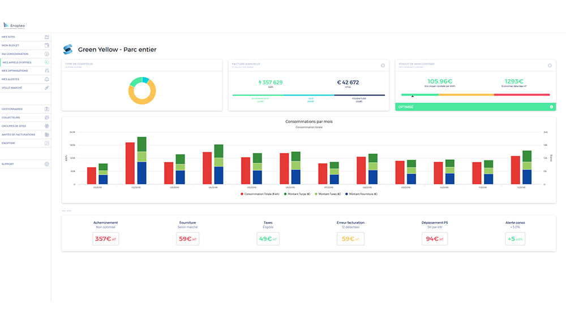
Task: Click the info icon on Optimisé bar
Action: 551,107
